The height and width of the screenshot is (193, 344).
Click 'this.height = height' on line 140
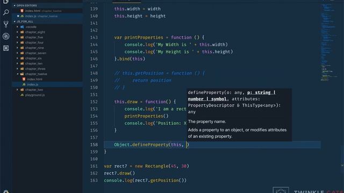(140, 16)
